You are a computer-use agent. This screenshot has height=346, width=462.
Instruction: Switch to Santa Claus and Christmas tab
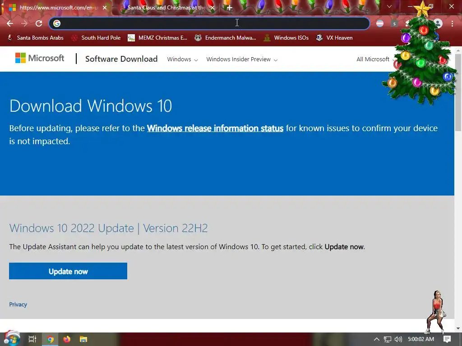[x=166, y=8]
